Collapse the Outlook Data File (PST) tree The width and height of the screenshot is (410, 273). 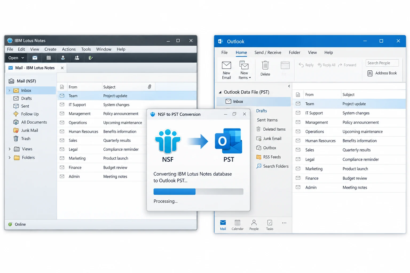(x=220, y=92)
